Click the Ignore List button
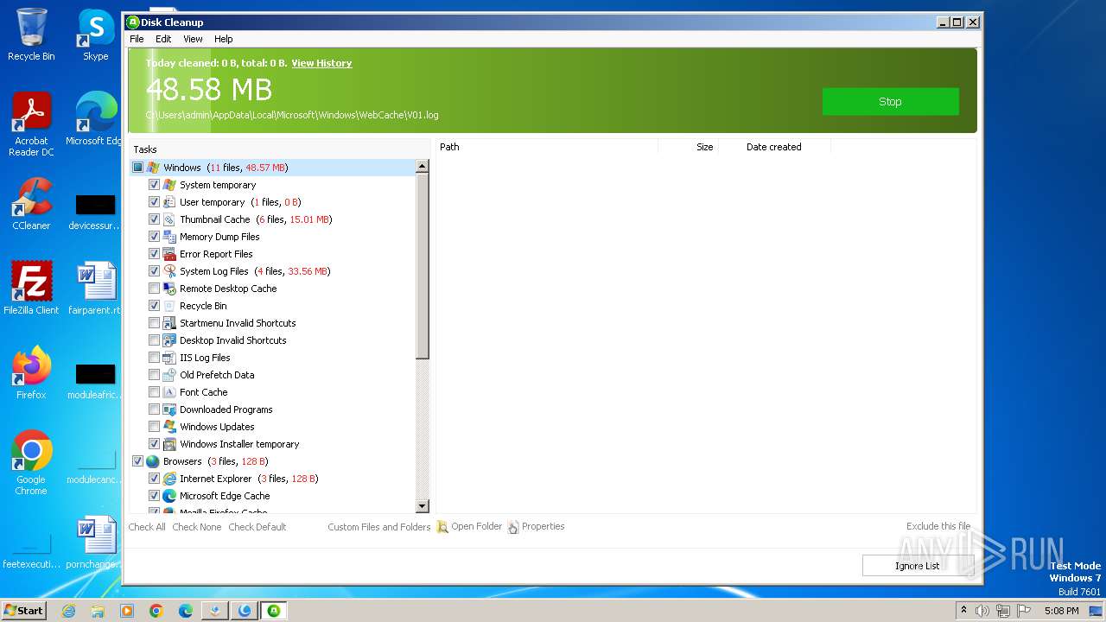 [918, 566]
